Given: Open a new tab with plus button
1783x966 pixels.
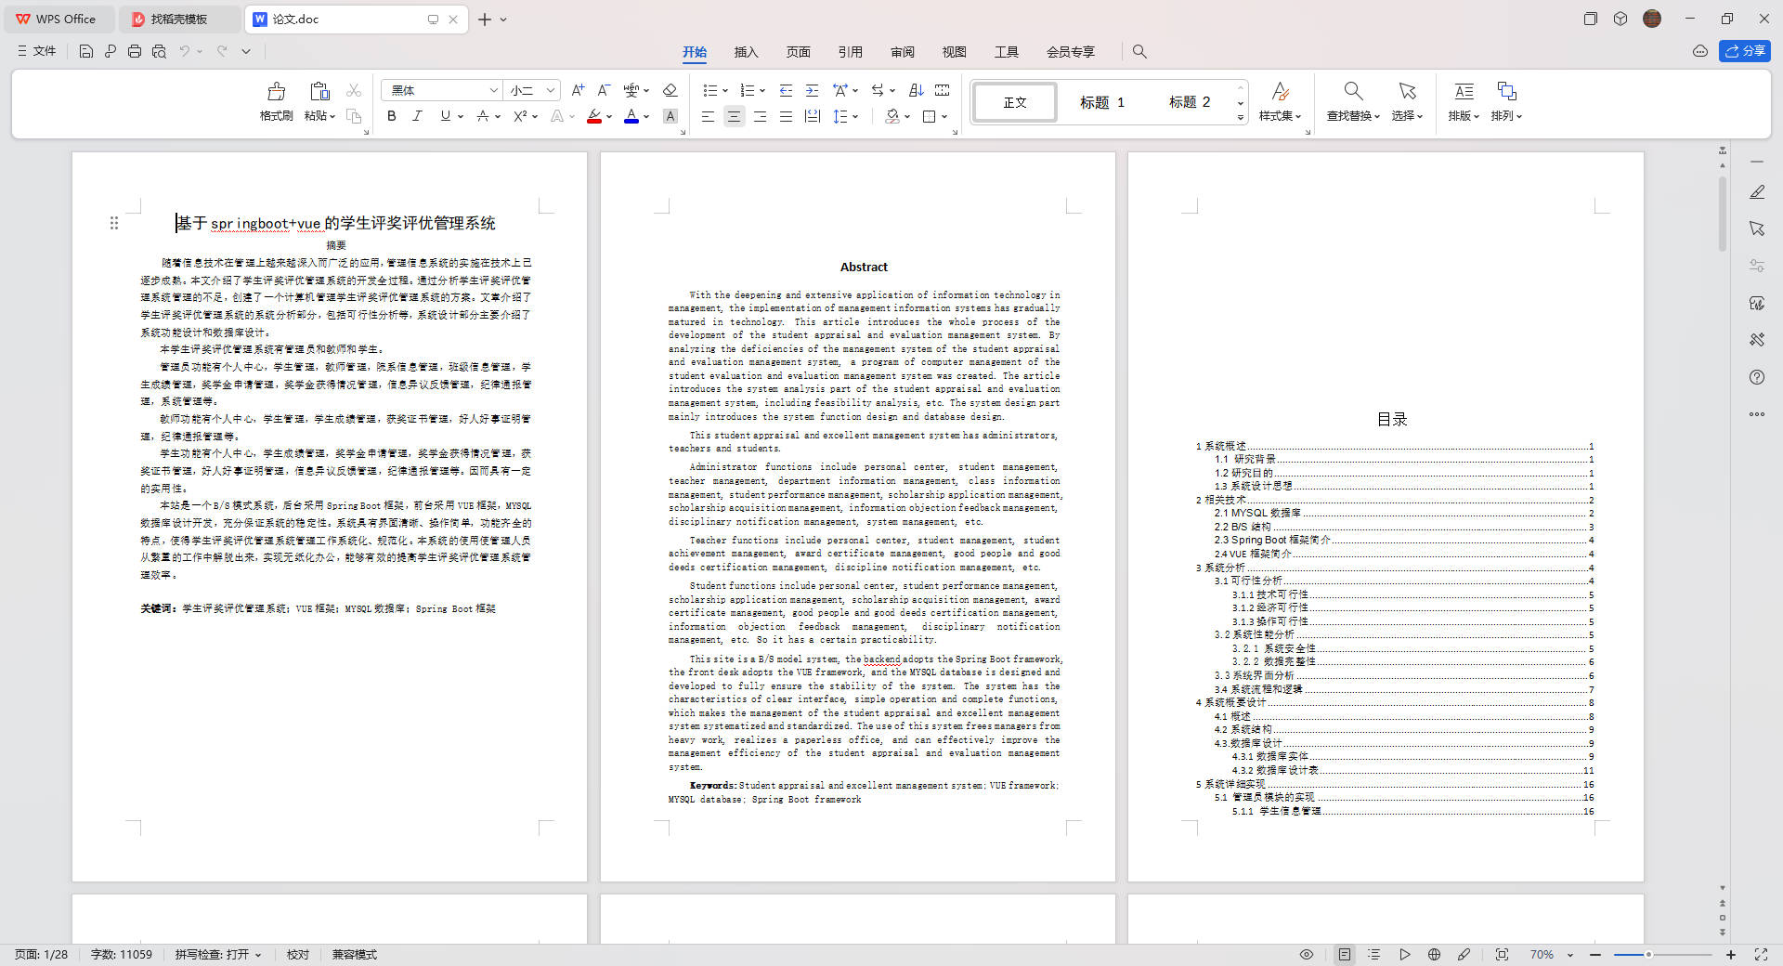Looking at the screenshot, I should point(485,19).
